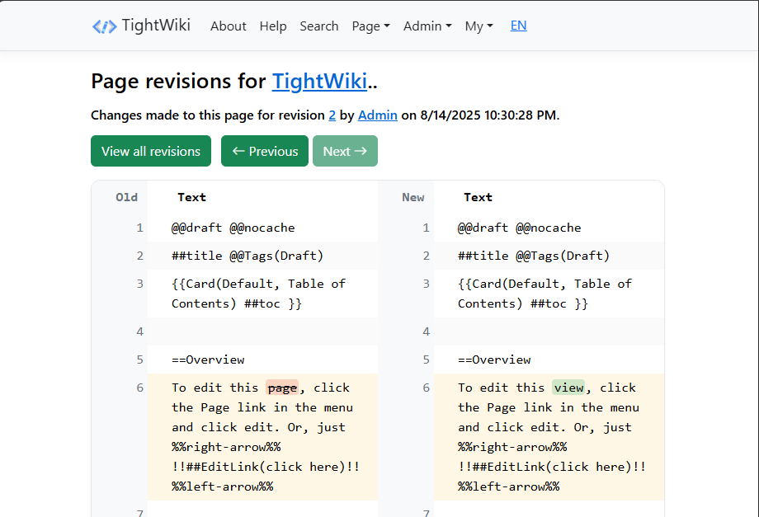Viewport: 759px width, 517px height.
Task: Click '@@draft @@nocache' in the New column
Action: tap(520, 228)
